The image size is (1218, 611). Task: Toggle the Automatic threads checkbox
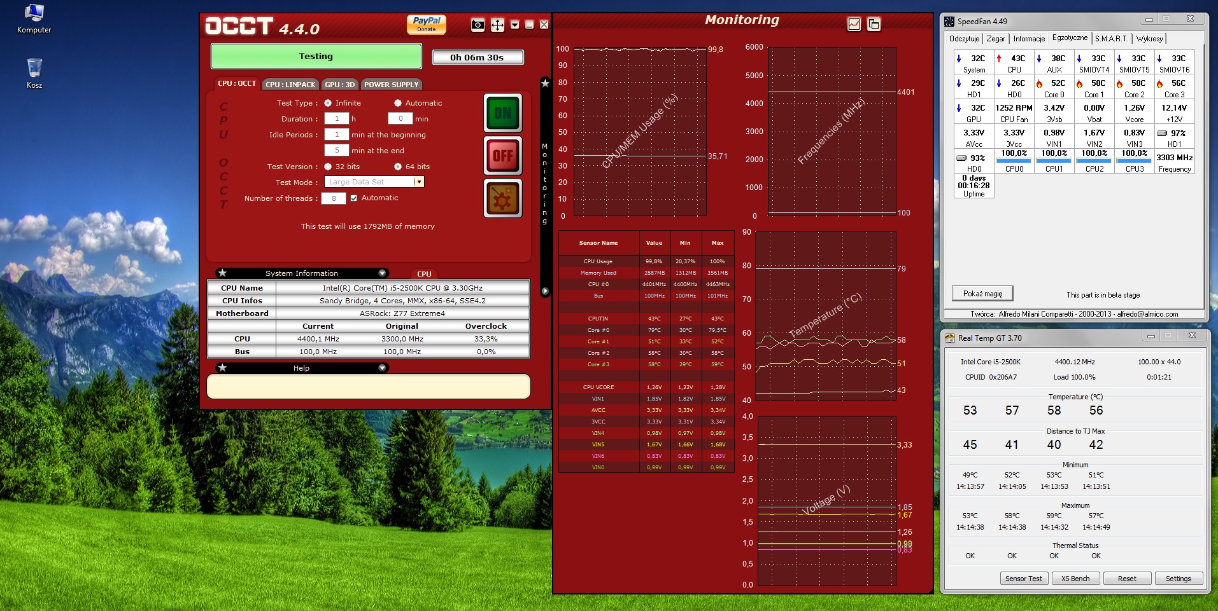(354, 198)
